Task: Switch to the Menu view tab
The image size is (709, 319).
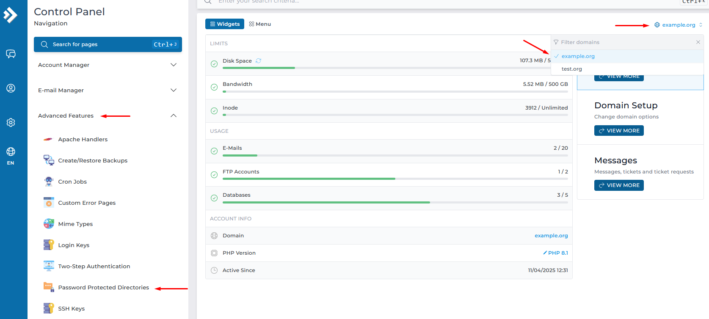Action: click(260, 24)
